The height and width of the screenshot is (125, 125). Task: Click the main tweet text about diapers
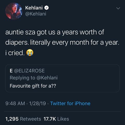pyautogui.click(x=62, y=42)
